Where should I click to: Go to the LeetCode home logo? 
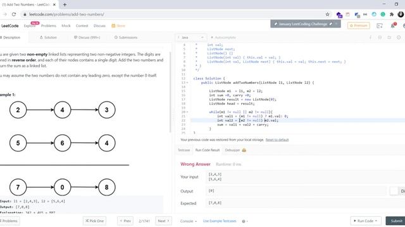pos(10,26)
